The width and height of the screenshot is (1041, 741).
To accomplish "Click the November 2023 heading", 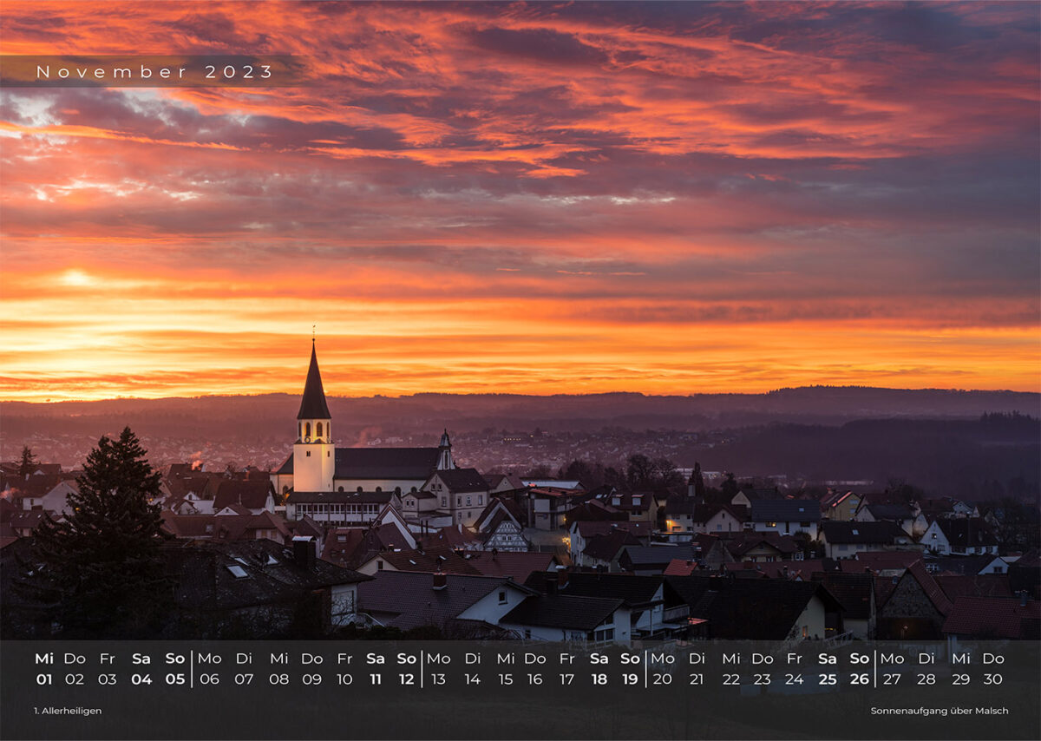I will (154, 72).
